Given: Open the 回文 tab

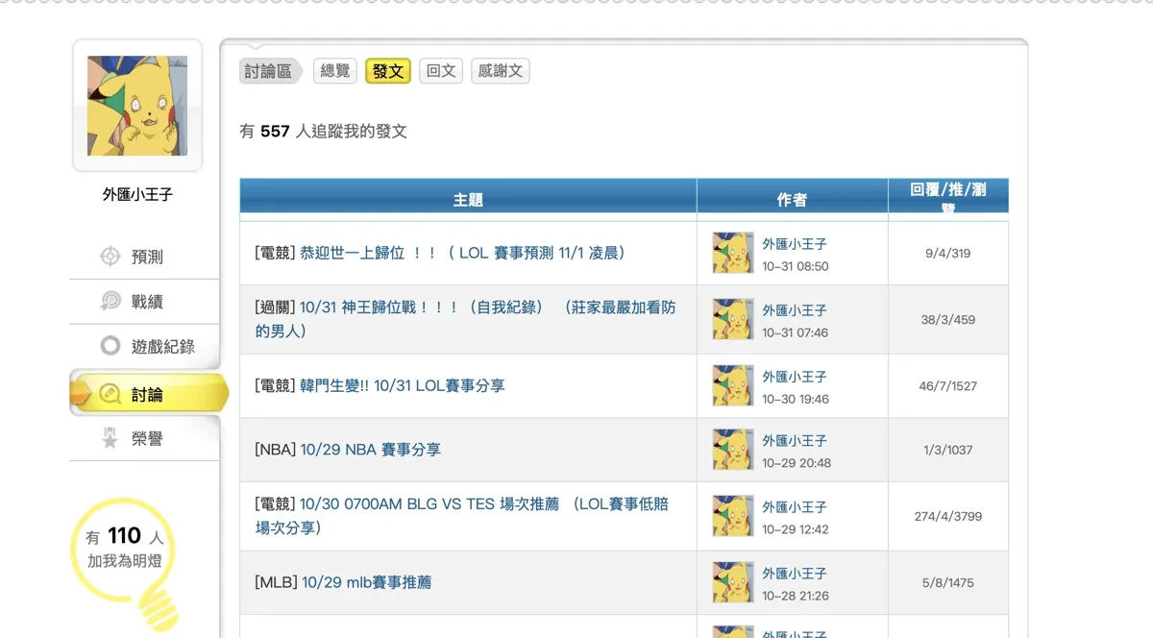Looking at the screenshot, I should pos(441,71).
